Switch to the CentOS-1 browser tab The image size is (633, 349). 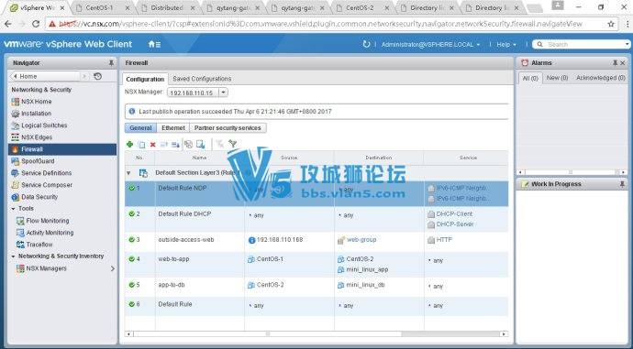[100, 7]
